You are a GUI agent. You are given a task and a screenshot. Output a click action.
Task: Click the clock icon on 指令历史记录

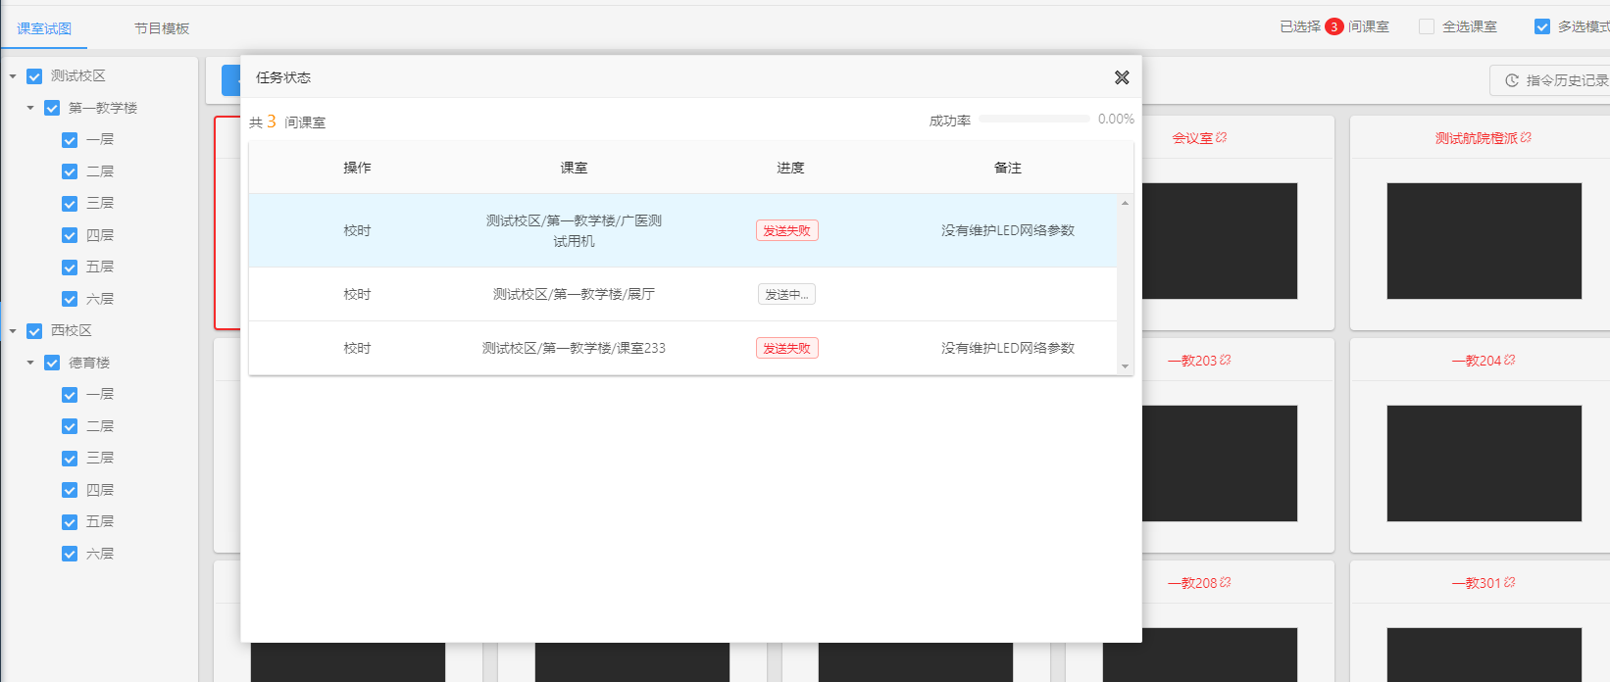[x=1512, y=80]
